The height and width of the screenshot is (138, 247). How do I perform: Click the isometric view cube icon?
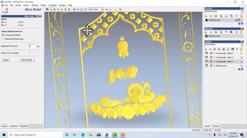pyautogui.click(x=74, y=10)
